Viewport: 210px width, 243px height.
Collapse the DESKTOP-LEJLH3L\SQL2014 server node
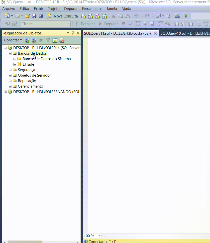click(x=5, y=48)
